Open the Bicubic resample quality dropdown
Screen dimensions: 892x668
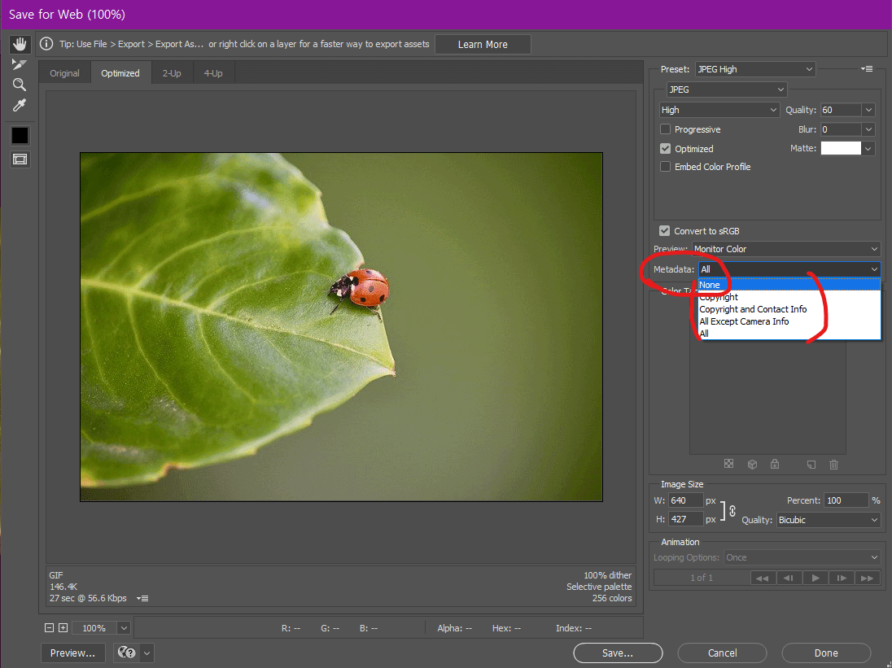click(829, 520)
